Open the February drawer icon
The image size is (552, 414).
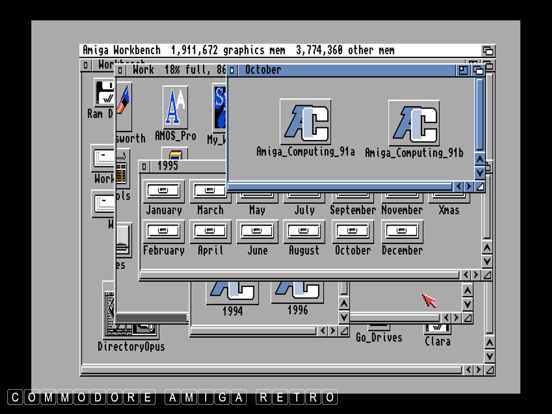(x=163, y=232)
